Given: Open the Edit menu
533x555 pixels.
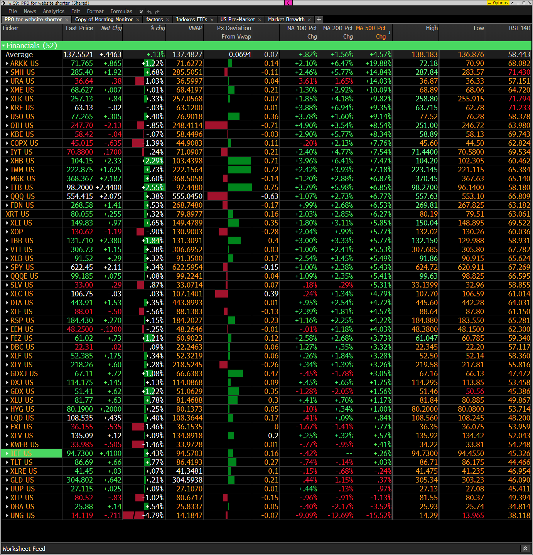Looking at the screenshot, I should 76,11.
